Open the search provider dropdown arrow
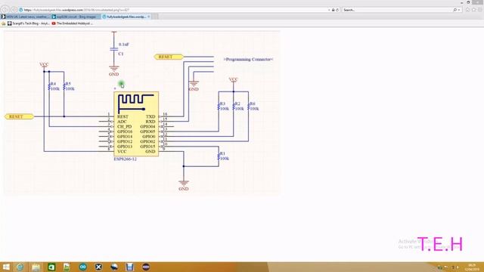484x272 pixels. click(459, 10)
